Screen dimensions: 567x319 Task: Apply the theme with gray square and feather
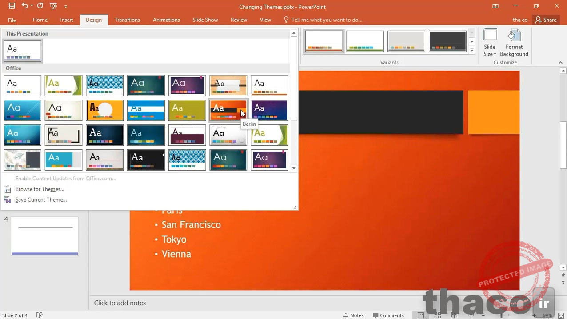pyautogui.click(x=23, y=160)
